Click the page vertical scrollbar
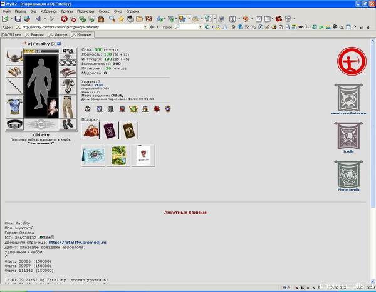 click(373, 161)
